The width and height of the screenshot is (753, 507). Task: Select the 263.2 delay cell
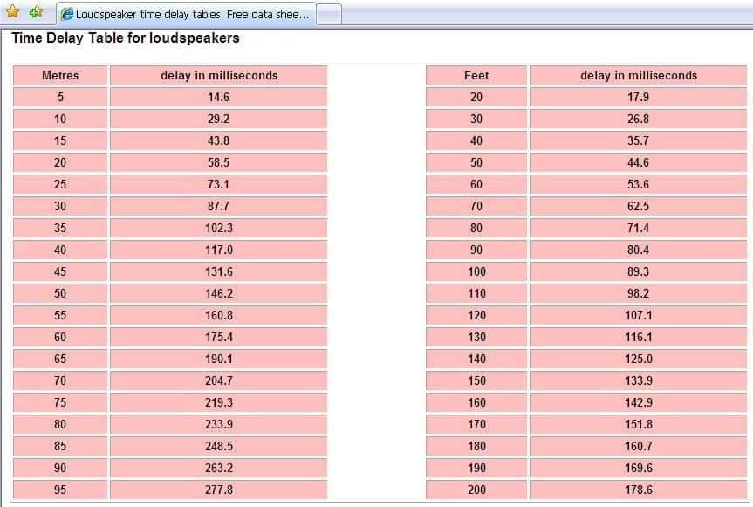[218, 469]
